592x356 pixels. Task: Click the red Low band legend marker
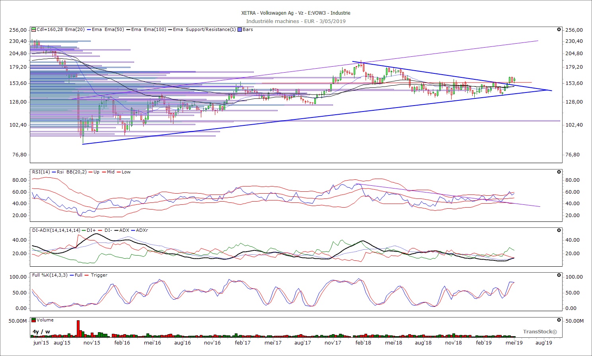119,172
